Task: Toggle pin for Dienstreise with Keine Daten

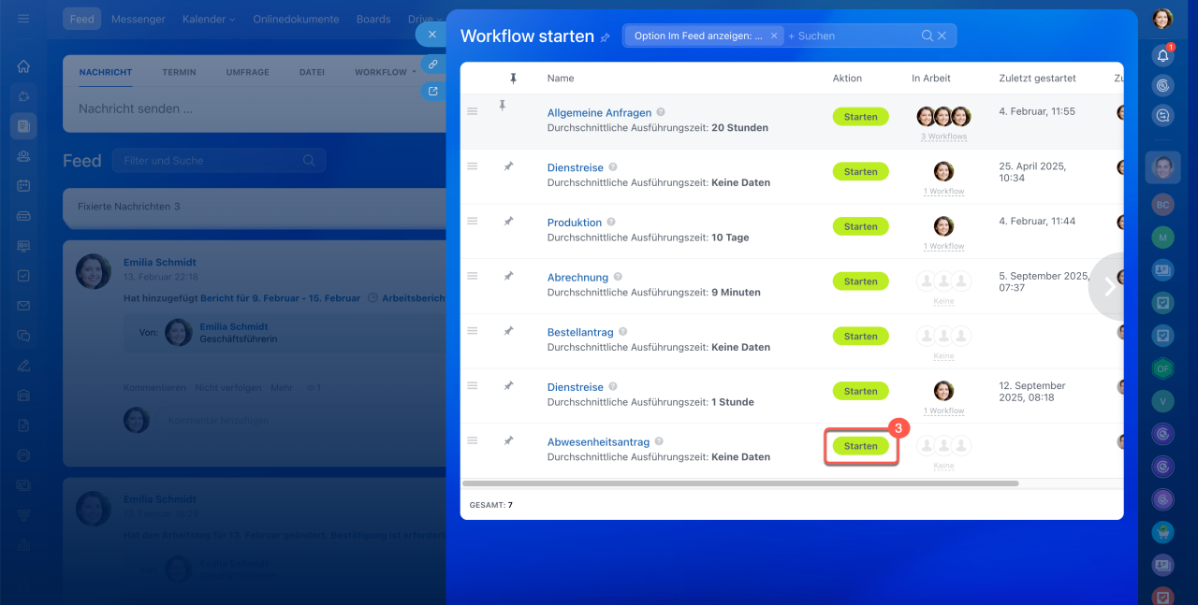Action: [x=509, y=166]
